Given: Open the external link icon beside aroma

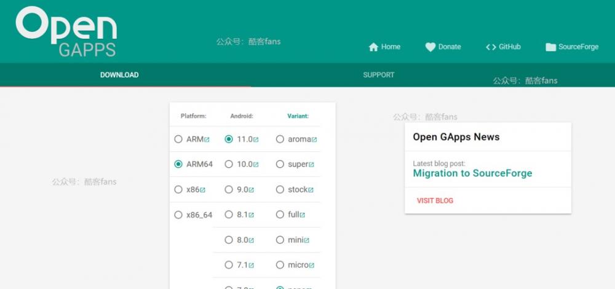Looking at the screenshot, I should coord(314,140).
